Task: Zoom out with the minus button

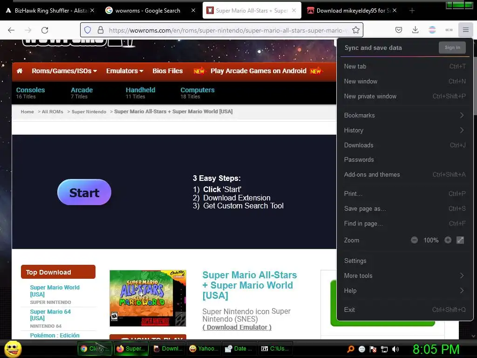Action: tap(414, 240)
